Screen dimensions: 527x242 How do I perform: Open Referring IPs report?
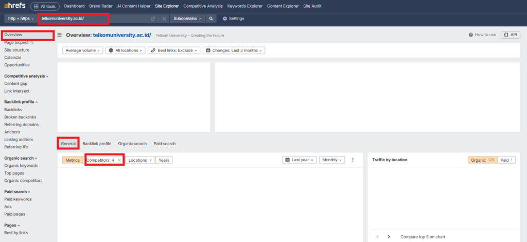16,147
